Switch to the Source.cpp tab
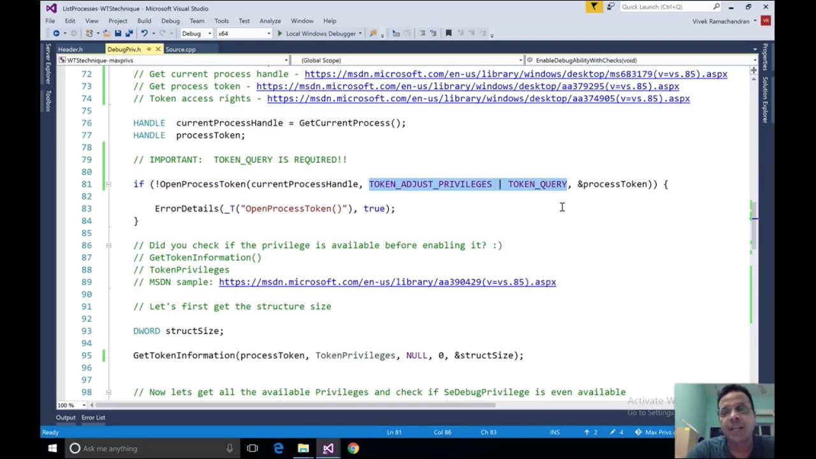Screen dimensions: 816x459 point(180,49)
